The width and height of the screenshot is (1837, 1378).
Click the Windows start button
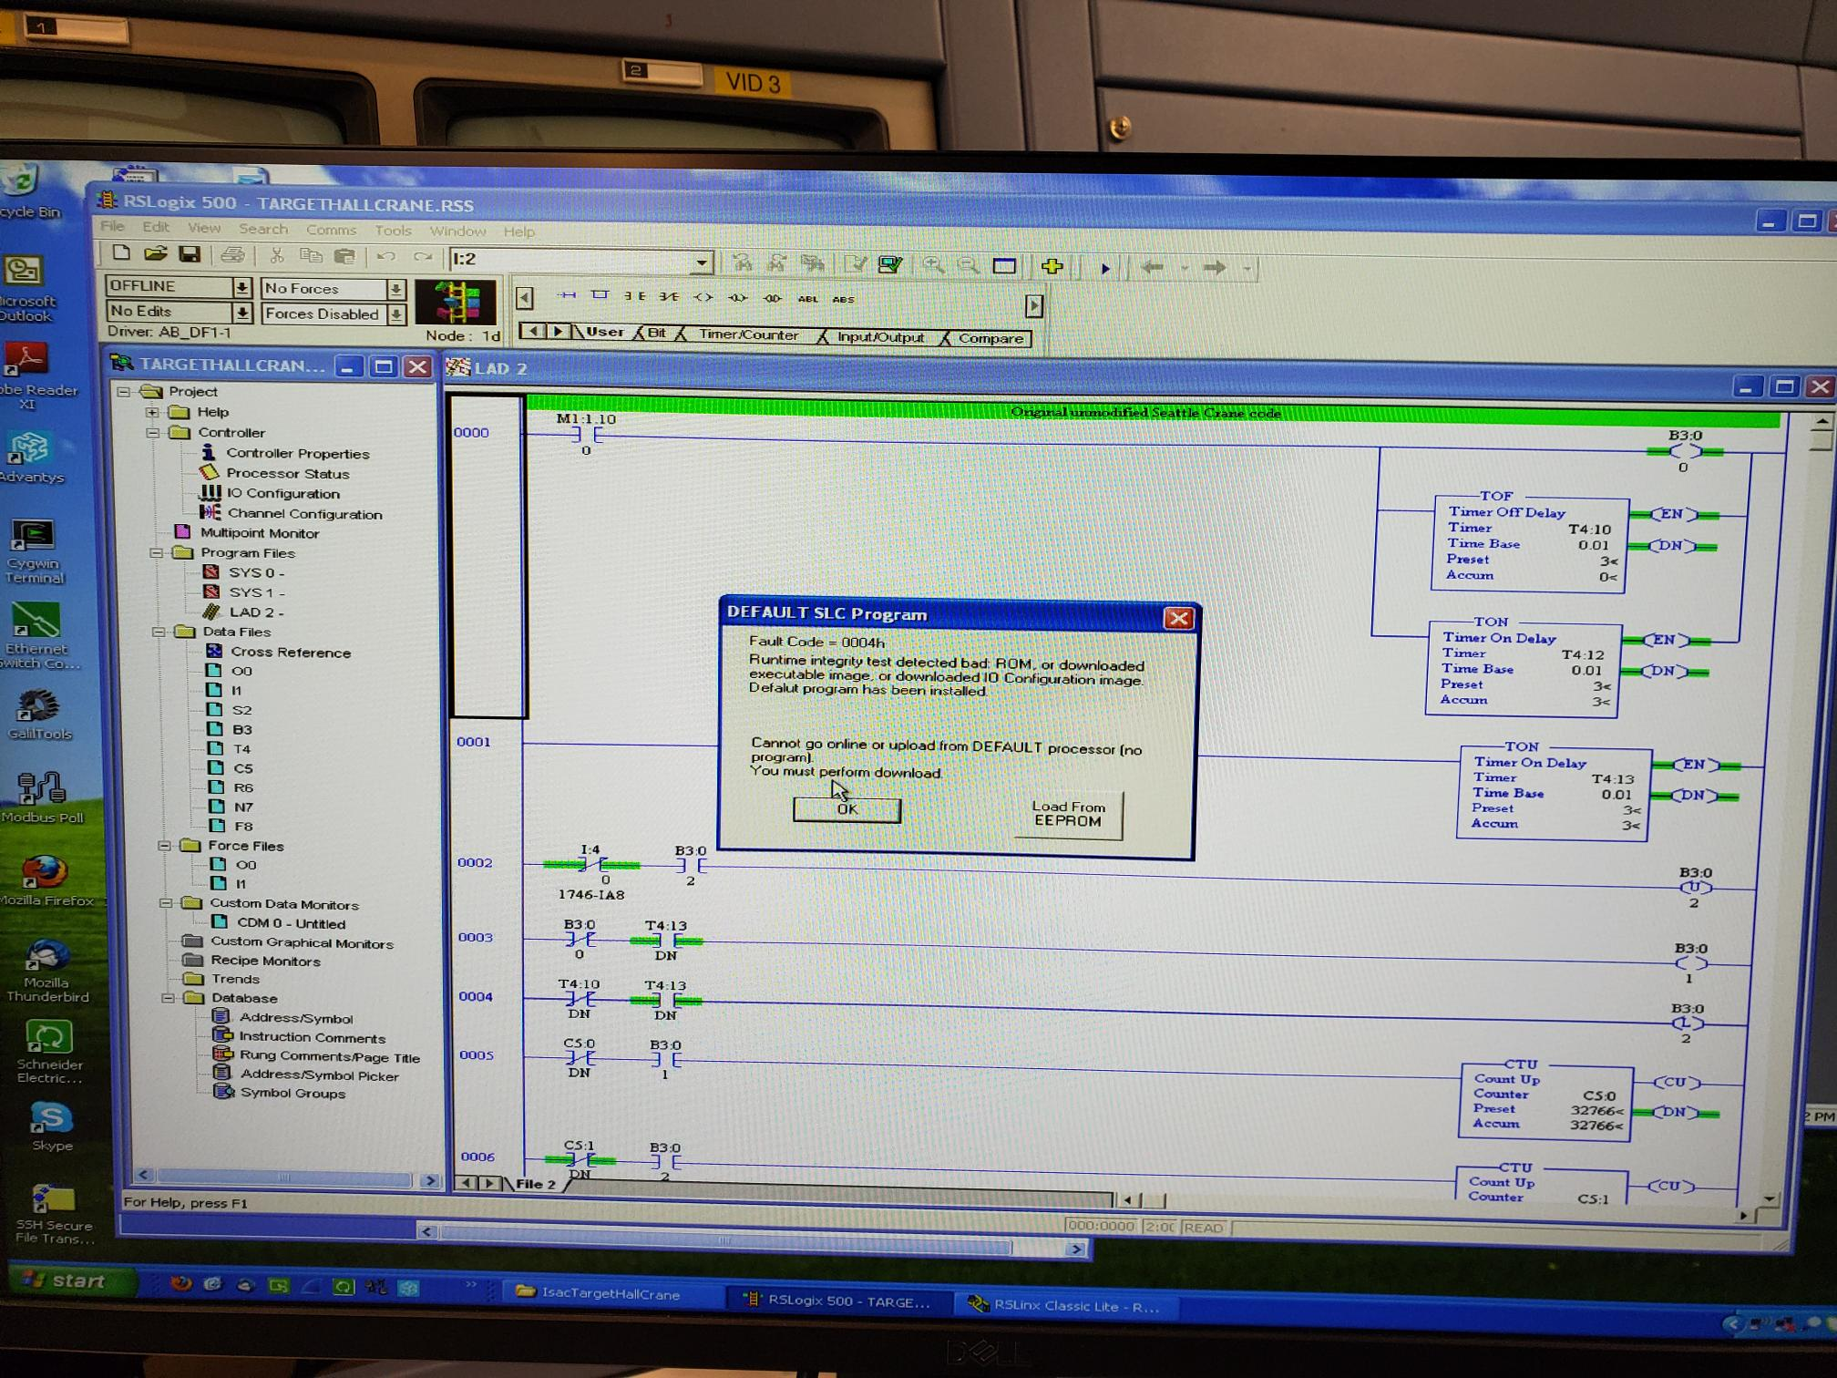point(71,1280)
